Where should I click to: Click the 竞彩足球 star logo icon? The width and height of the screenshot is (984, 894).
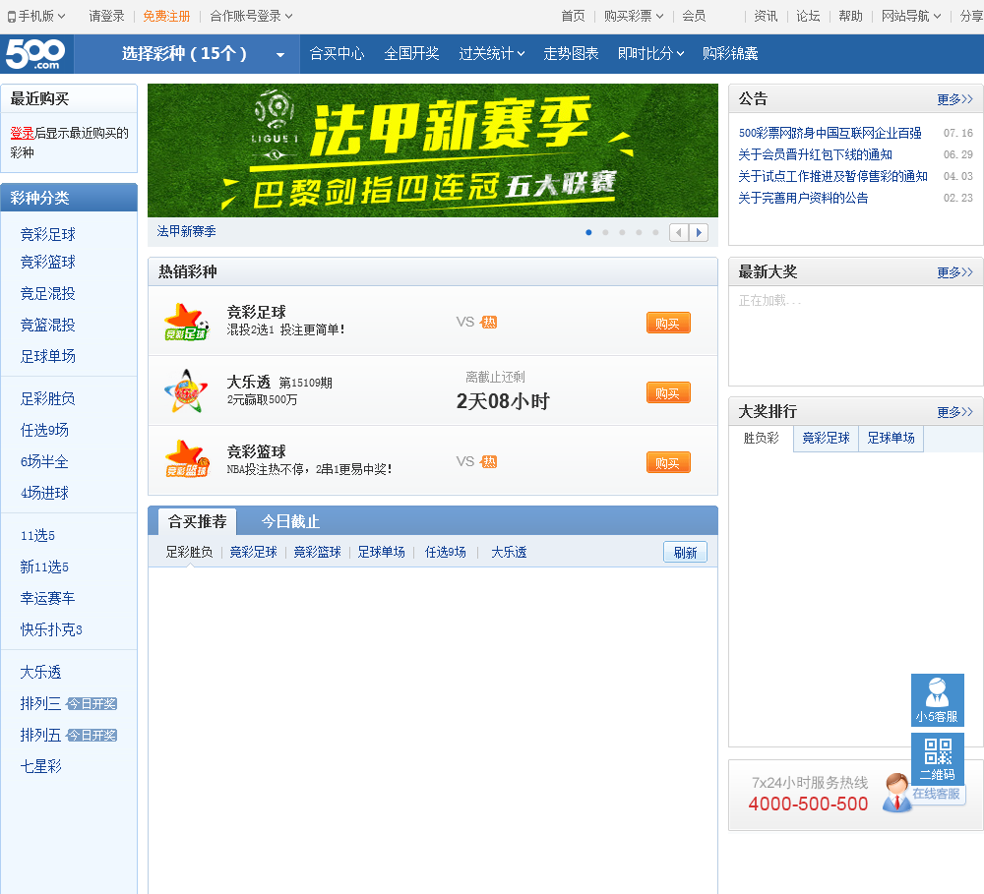tap(186, 322)
